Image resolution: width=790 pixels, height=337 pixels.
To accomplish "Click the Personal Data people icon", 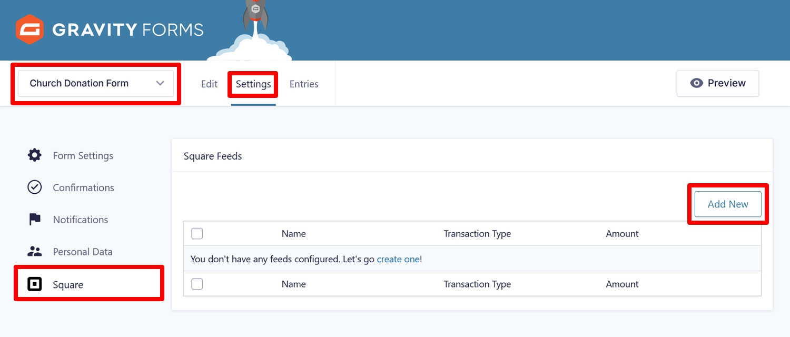I will [35, 252].
